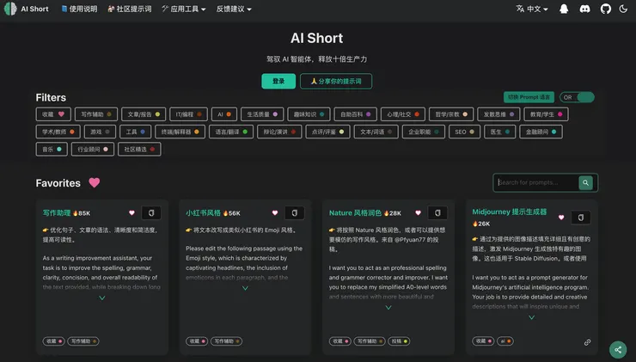
Task: Toggle the 文本/词语 filter tag
Action: point(376,132)
